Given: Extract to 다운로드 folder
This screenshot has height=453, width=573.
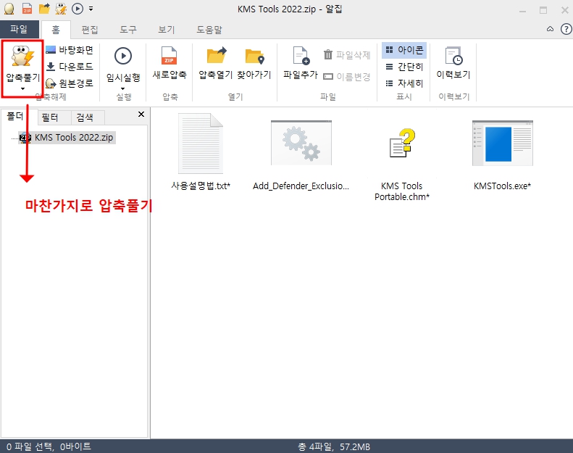Looking at the screenshot, I should pyautogui.click(x=70, y=67).
